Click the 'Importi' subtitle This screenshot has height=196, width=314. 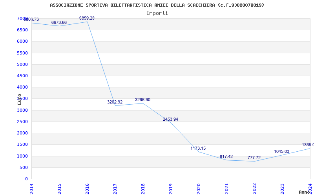click(x=157, y=13)
